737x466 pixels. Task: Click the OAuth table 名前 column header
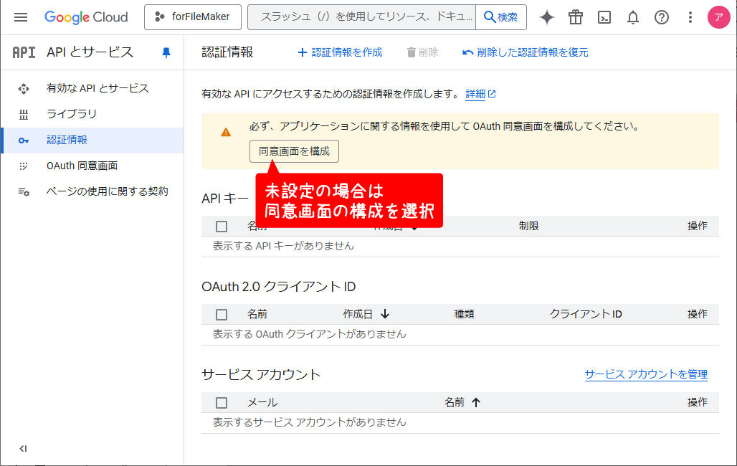click(x=257, y=314)
